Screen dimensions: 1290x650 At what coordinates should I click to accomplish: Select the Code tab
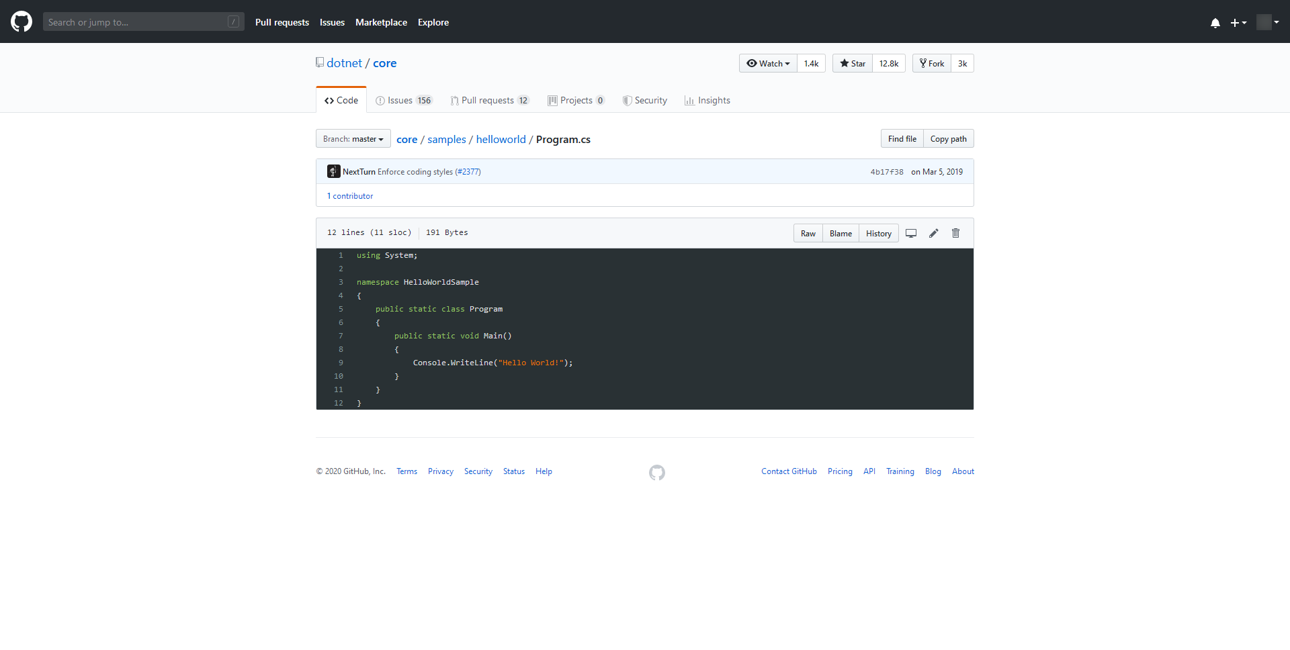coord(341,100)
